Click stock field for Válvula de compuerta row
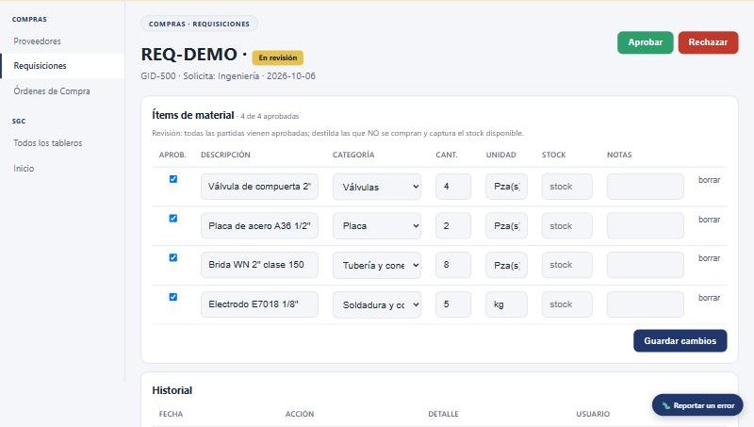 pos(567,187)
